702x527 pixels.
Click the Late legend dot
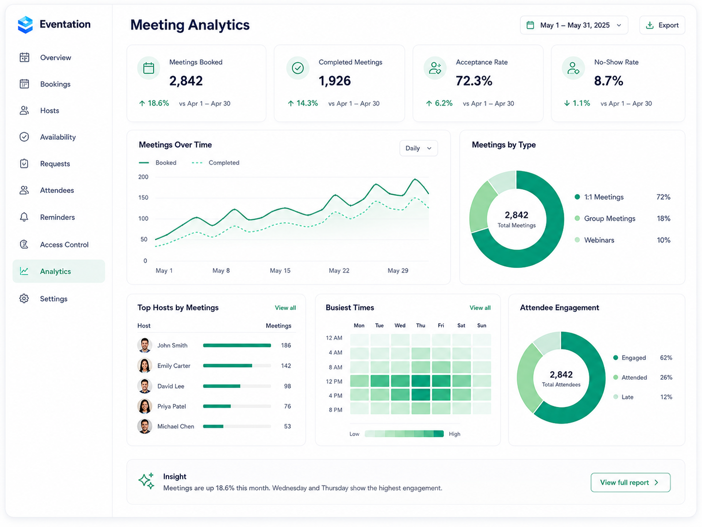pyautogui.click(x=616, y=397)
